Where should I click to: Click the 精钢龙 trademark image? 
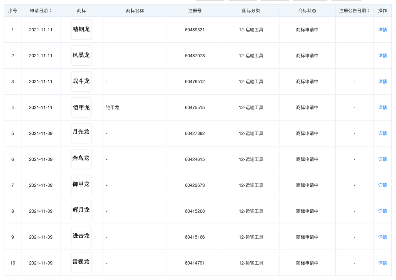[81, 30]
